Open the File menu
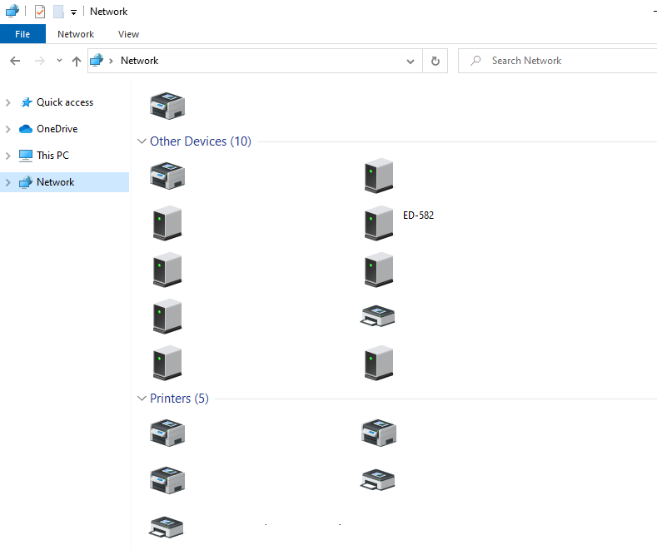 pyautogui.click(x=22, y=34)
